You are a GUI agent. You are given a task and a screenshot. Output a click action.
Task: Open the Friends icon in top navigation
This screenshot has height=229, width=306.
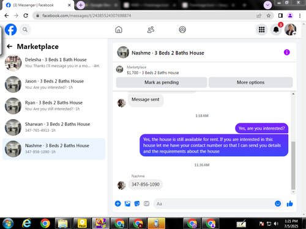[151, 30]
